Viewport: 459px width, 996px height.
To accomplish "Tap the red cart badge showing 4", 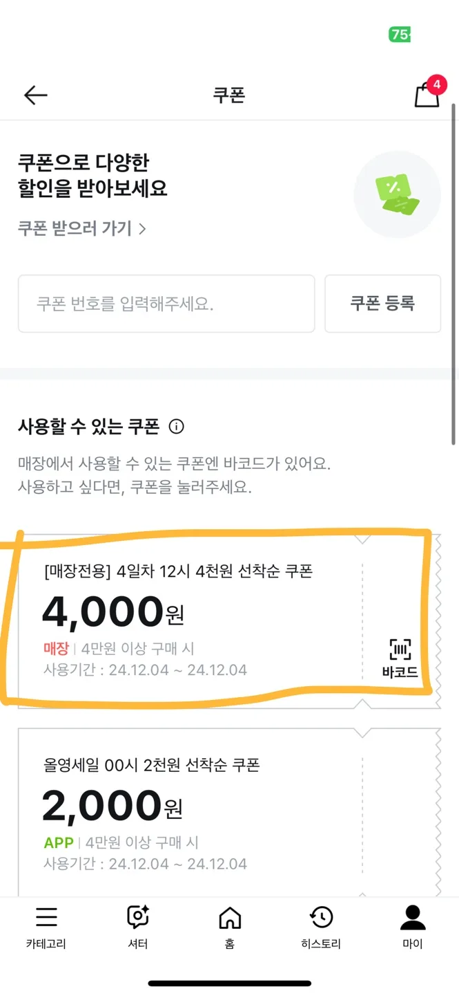I will [436, 85].
